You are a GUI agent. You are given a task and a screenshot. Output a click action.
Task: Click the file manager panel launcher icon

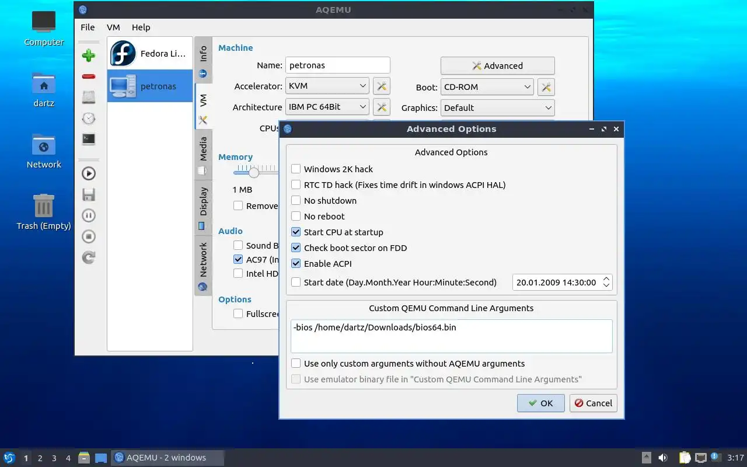tap(84, 458)
